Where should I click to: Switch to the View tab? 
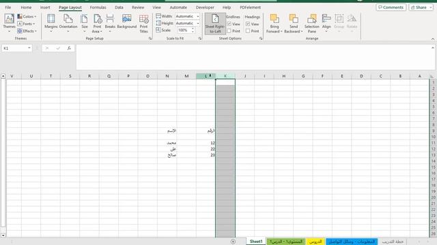pos(156,7)
